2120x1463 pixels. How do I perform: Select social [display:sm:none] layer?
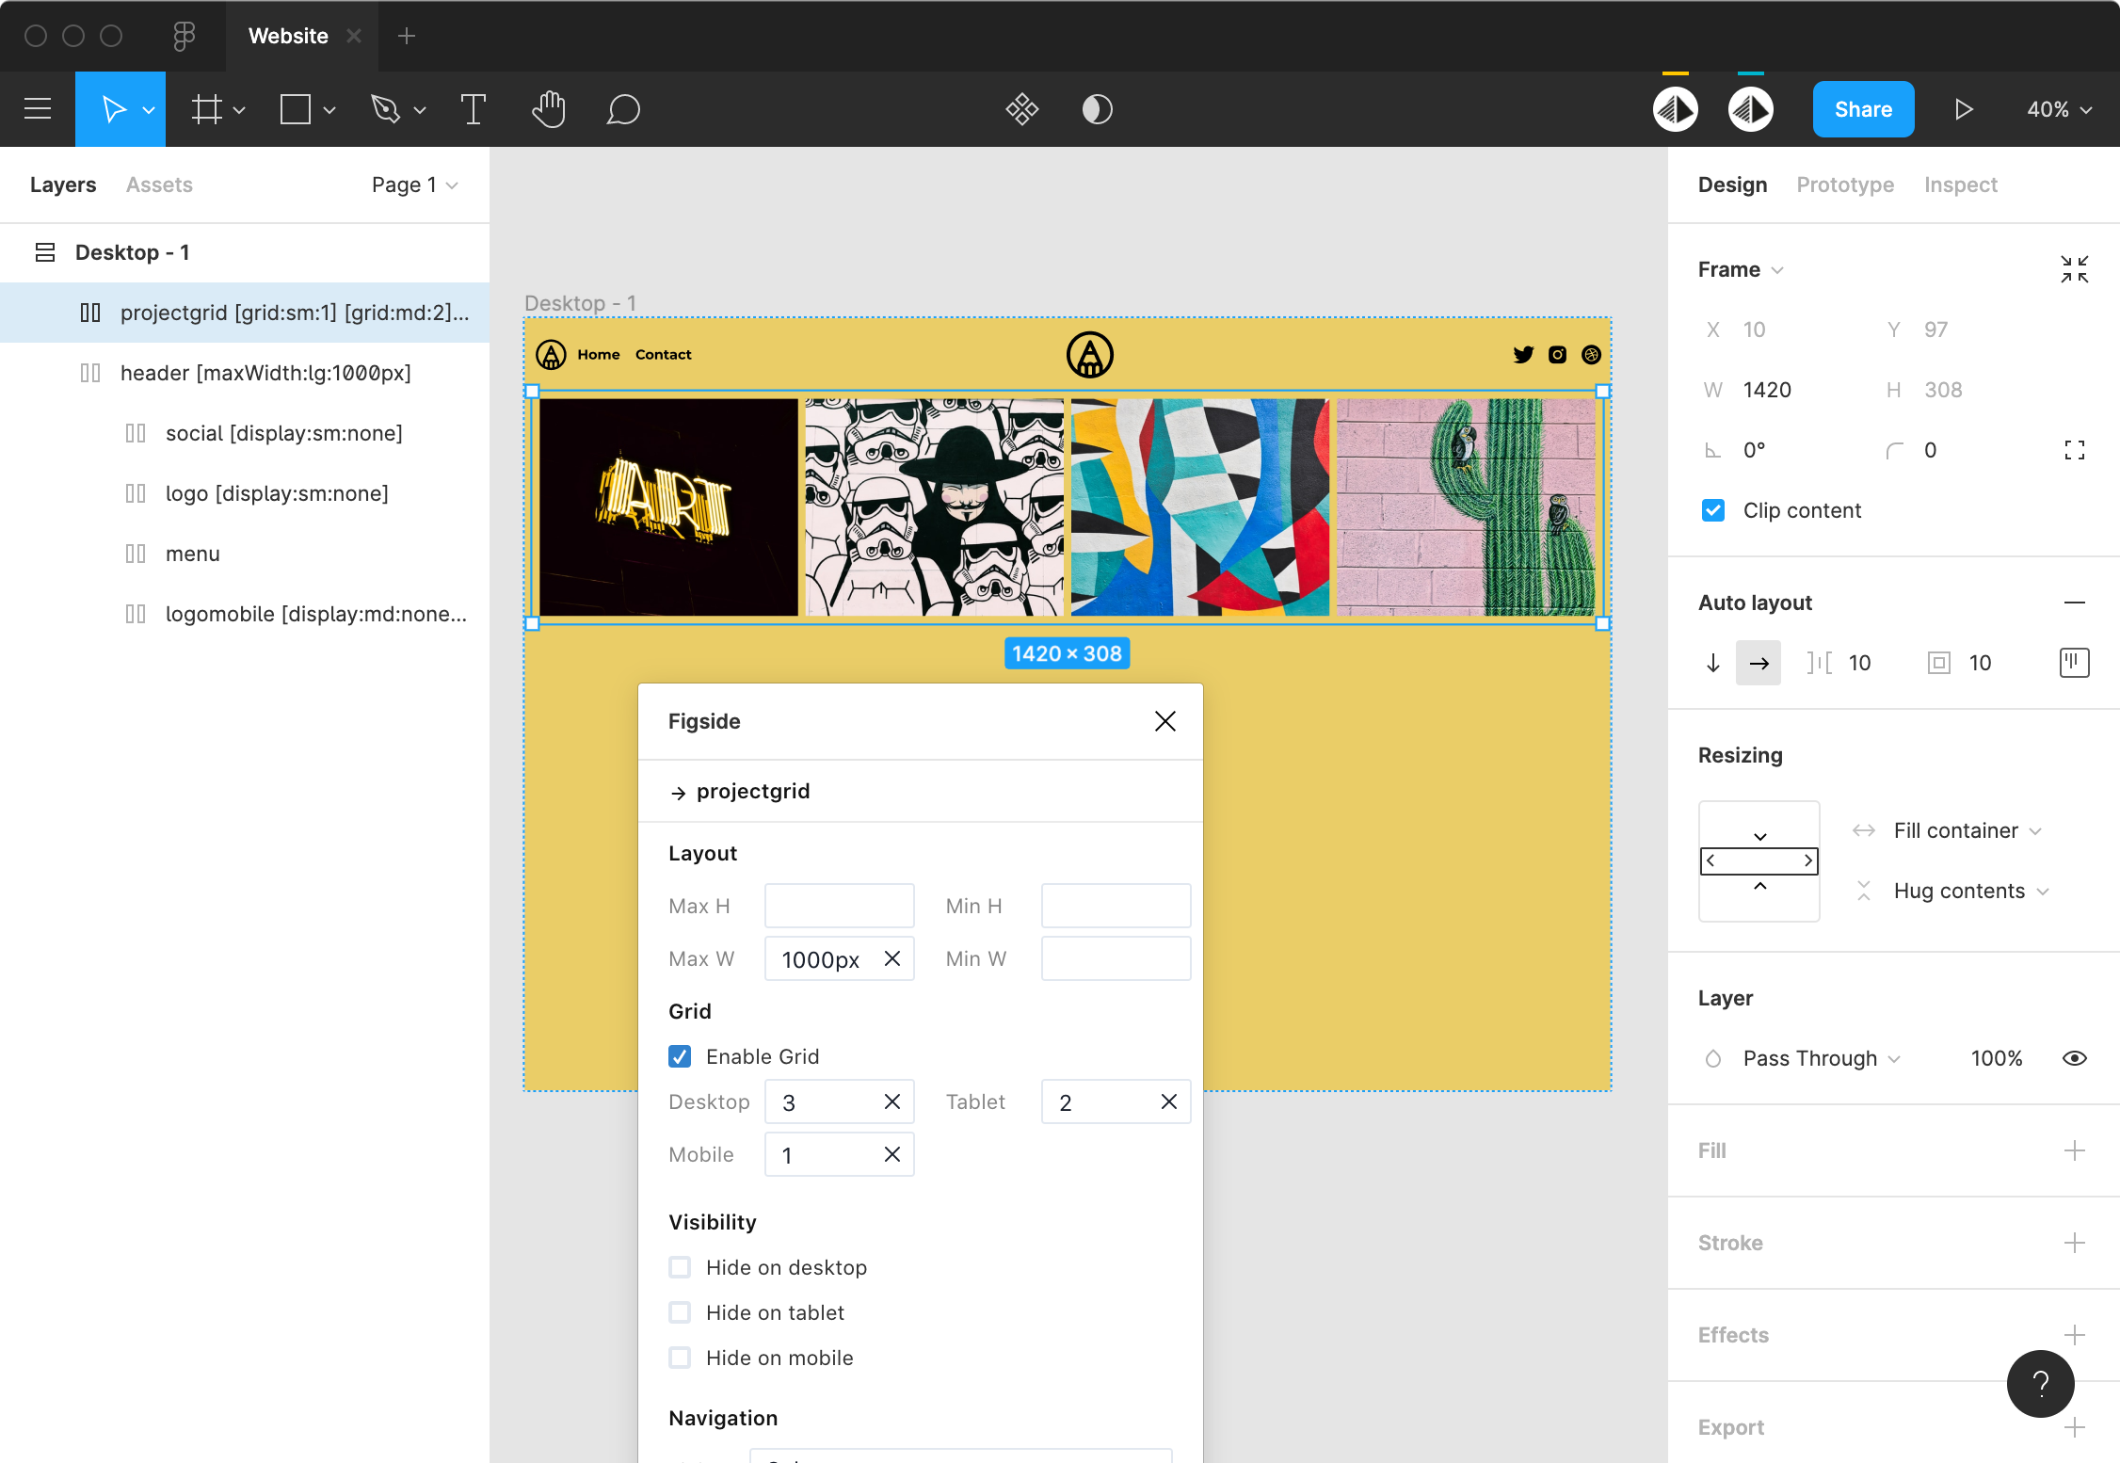click(x=245, y=433)
